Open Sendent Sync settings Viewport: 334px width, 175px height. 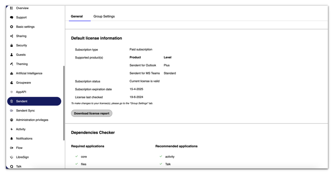coord(25,111)
